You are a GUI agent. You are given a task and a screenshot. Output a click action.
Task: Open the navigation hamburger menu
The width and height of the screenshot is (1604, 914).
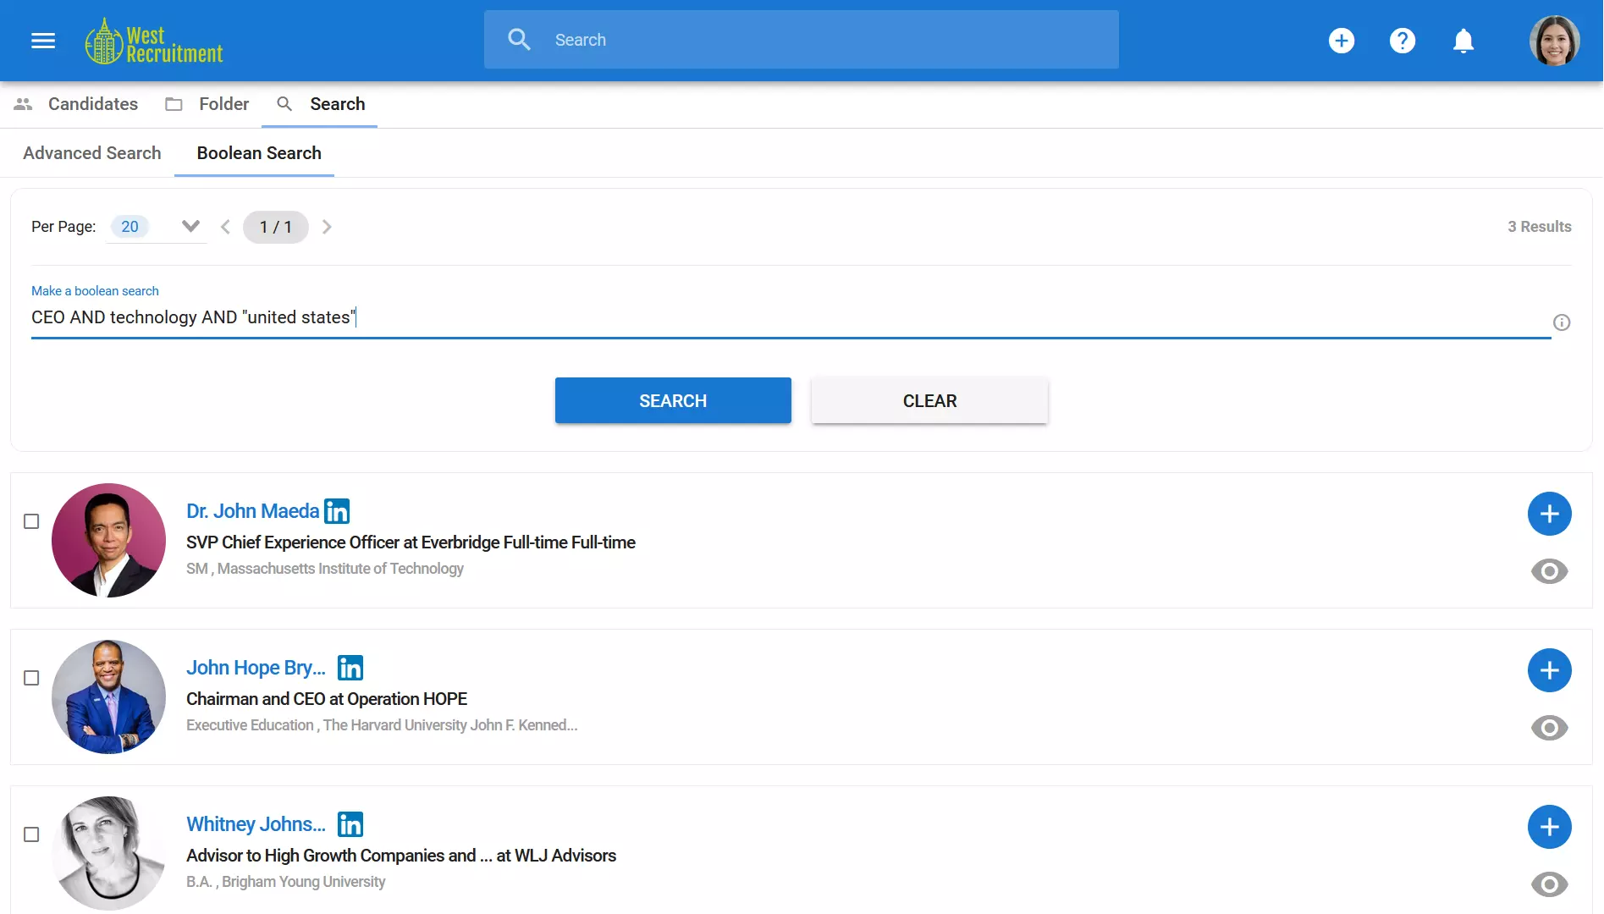click(x=42, y=40)
